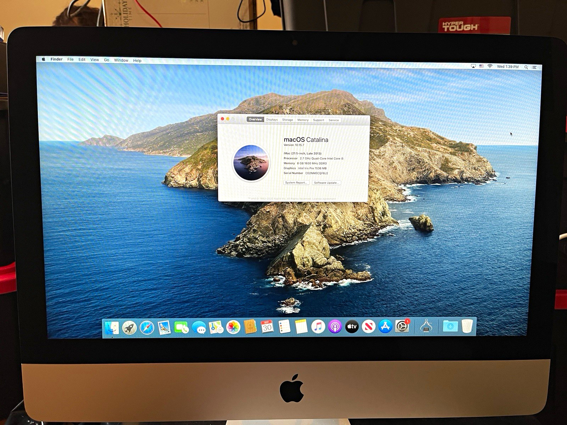Image resolution: width=567 pixels, height=425 pixels.
Task: Open Wi-Fi status menu
Action: pos(490,66)
